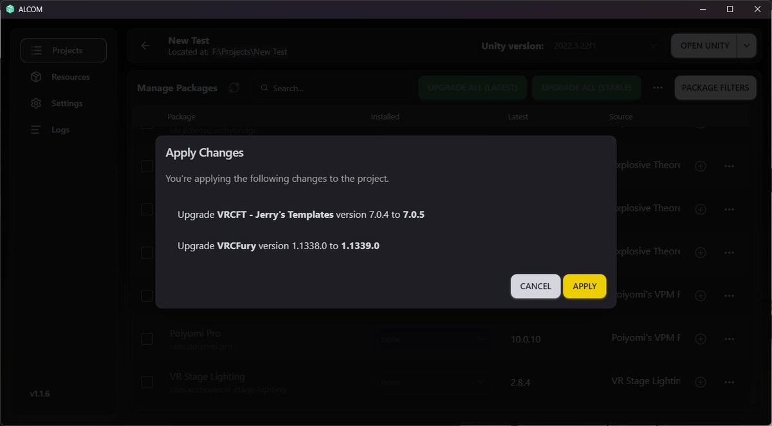Open the three-dots menu beside Upgrade All (Stable)
Image resolution: width=772 pixels, height=426 pixels.
(657, 87)
